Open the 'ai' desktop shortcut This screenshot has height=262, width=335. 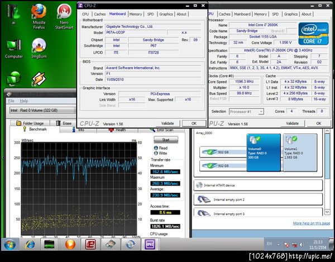[13, 14]
